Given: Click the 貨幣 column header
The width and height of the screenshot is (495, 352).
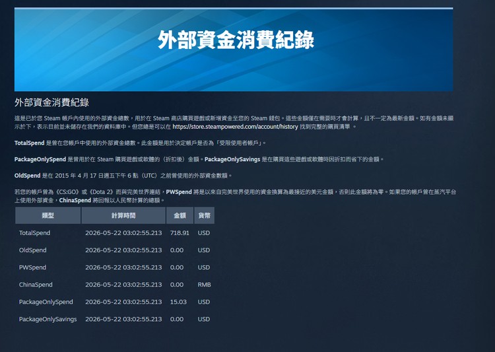Looking at the screenshot, I should click(204, 215).
